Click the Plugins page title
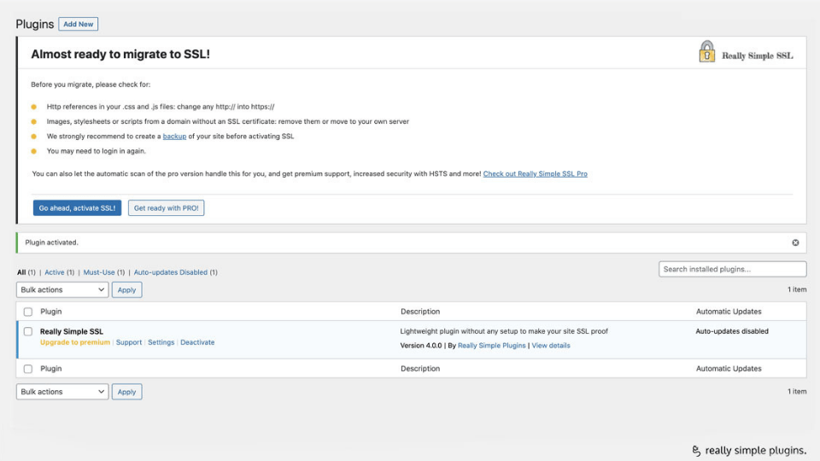 34,24
